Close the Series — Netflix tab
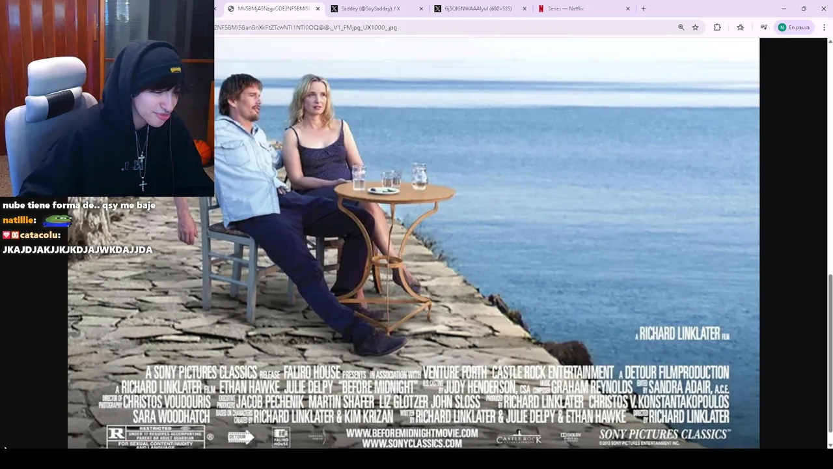 [628, 8]
